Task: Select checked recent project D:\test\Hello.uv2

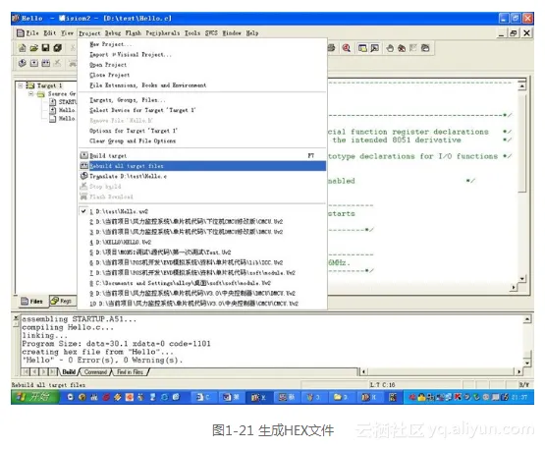Action: 202,211
